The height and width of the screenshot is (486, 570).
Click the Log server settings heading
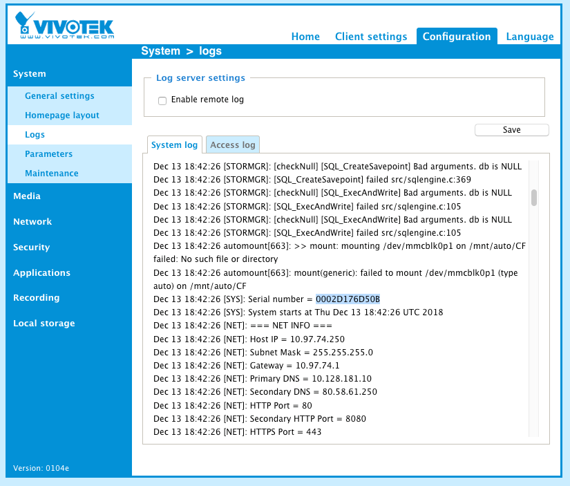(x=200, y=78)
